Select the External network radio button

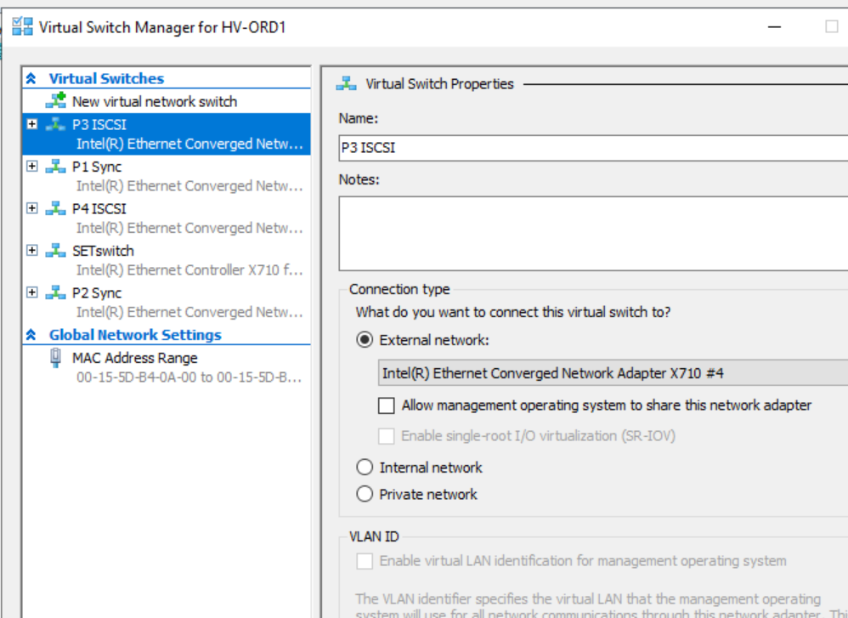tap(365, 340)
